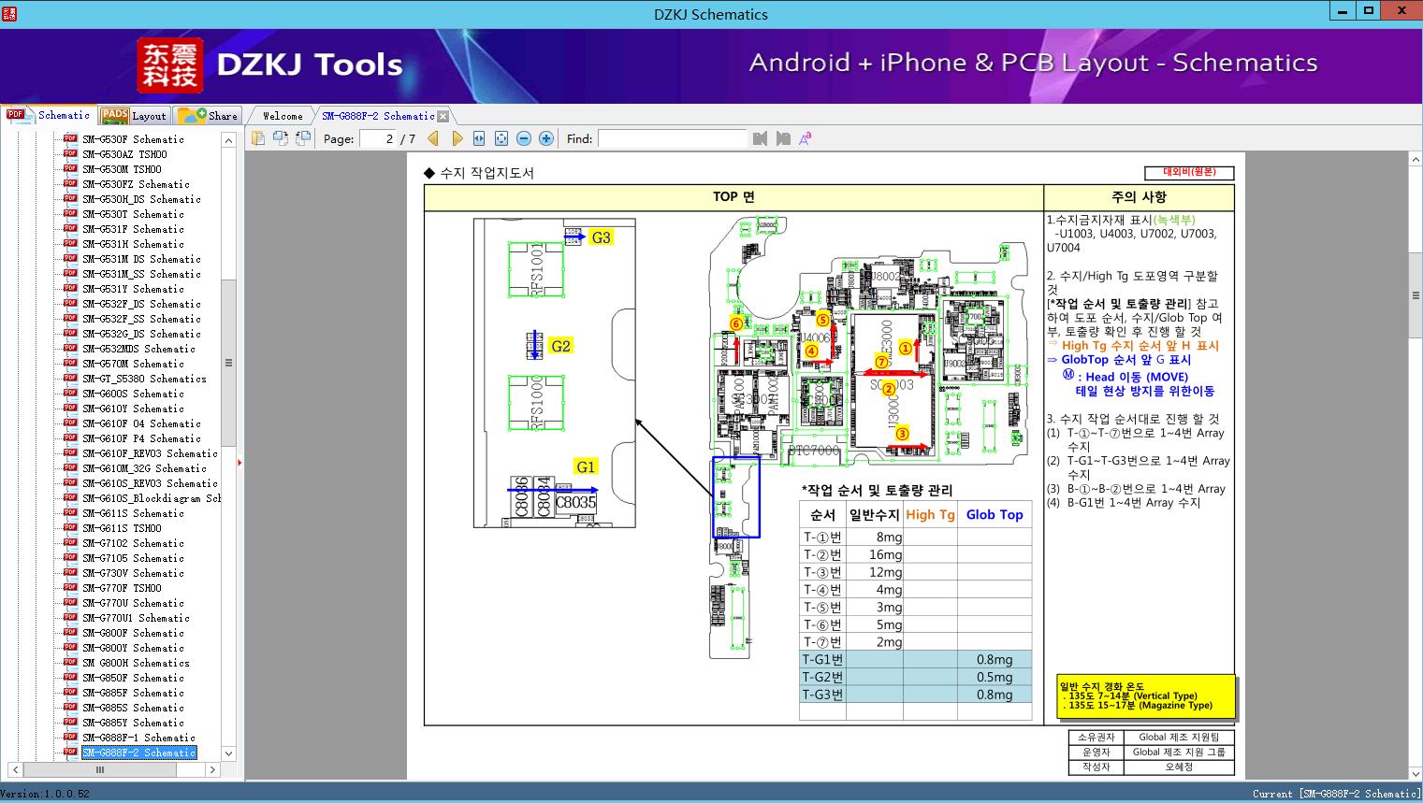
Task: Open SM-G530FZ Schematic
Action: [x=136, y=184]
